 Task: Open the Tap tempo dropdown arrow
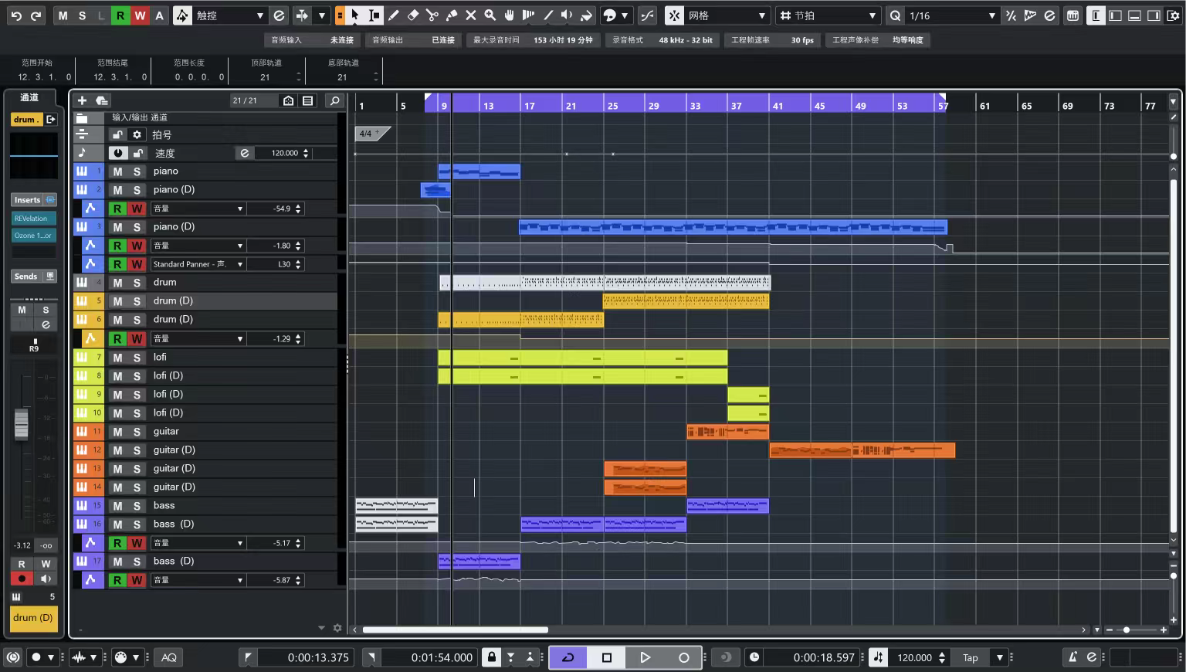(x=1000, y=657)
